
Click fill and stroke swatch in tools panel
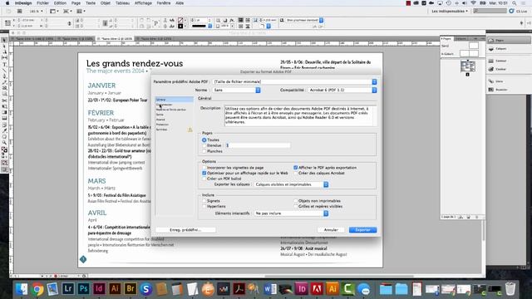(x=4, y=150)
